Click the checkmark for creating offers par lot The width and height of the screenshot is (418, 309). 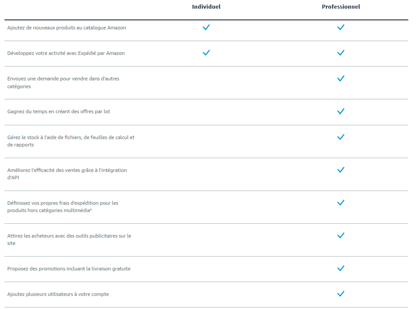341,111
